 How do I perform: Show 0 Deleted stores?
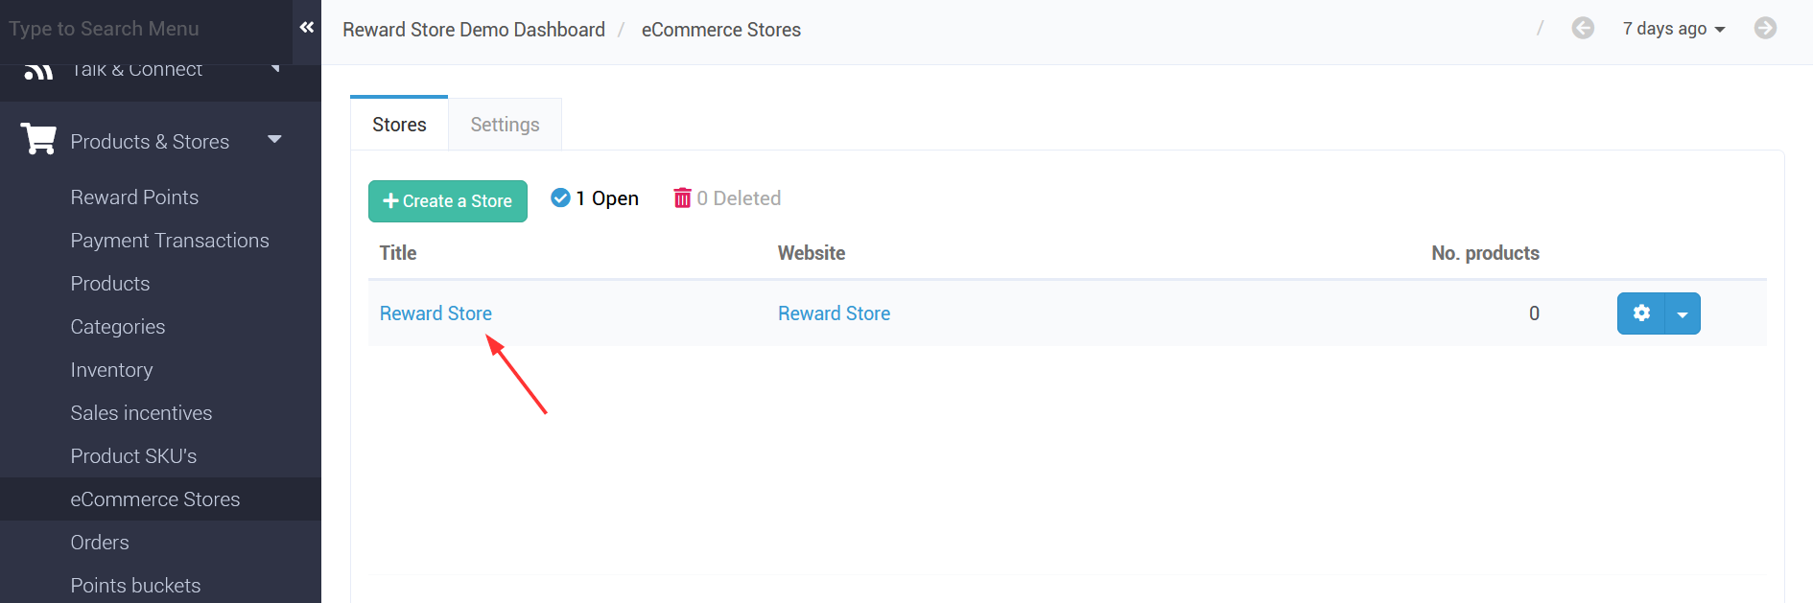[739, 198]
